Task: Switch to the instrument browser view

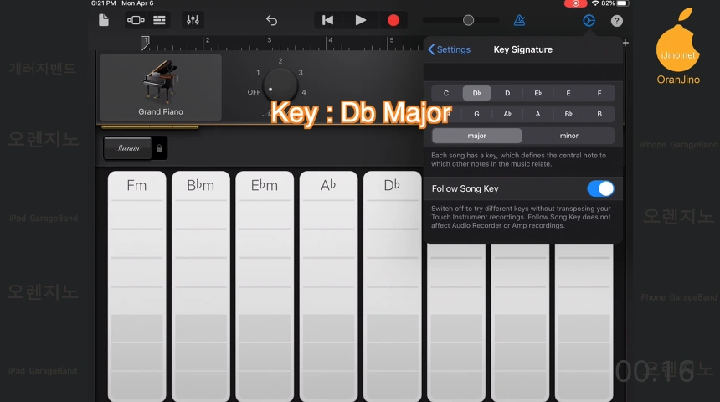Action: [x=136, y=20]
